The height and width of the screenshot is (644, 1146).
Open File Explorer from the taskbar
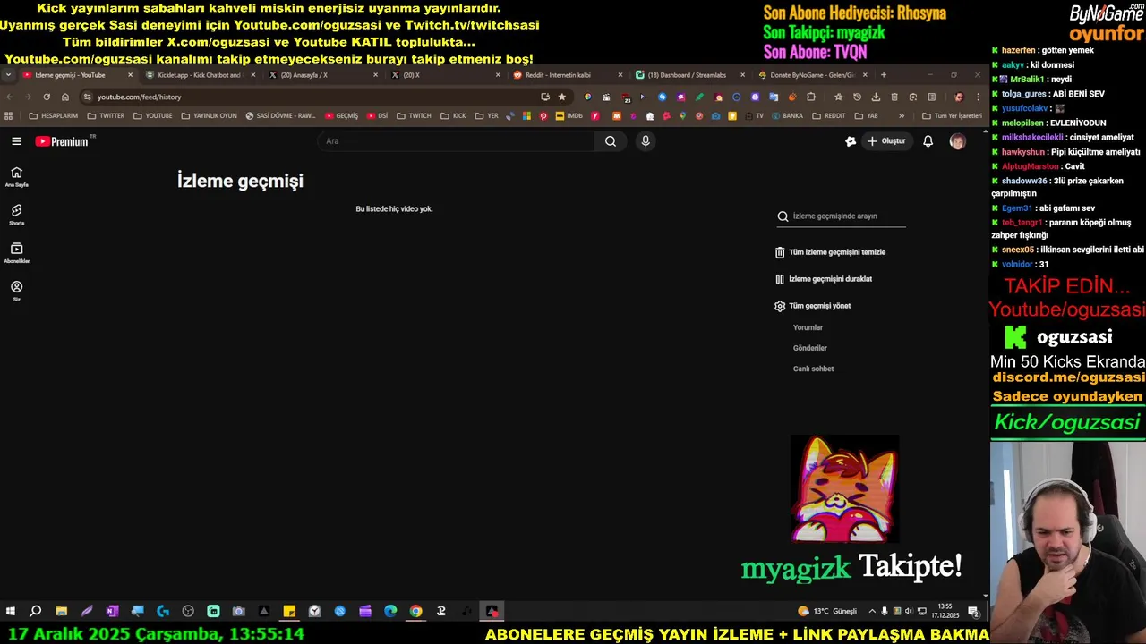point(61,612)
